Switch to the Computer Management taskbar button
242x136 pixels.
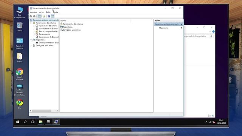(x=56, y=122)
